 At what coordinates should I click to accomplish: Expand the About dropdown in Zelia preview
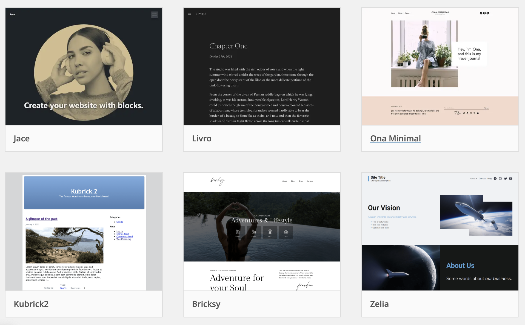click(x=473, y=179)
